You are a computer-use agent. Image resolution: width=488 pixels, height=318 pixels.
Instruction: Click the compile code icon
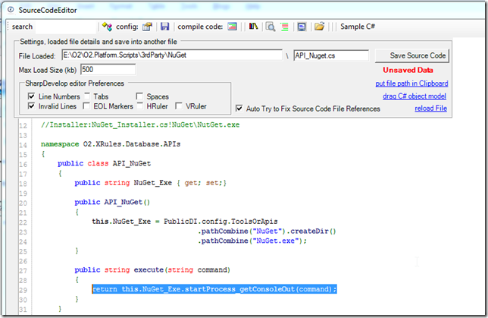coord(233,27)
